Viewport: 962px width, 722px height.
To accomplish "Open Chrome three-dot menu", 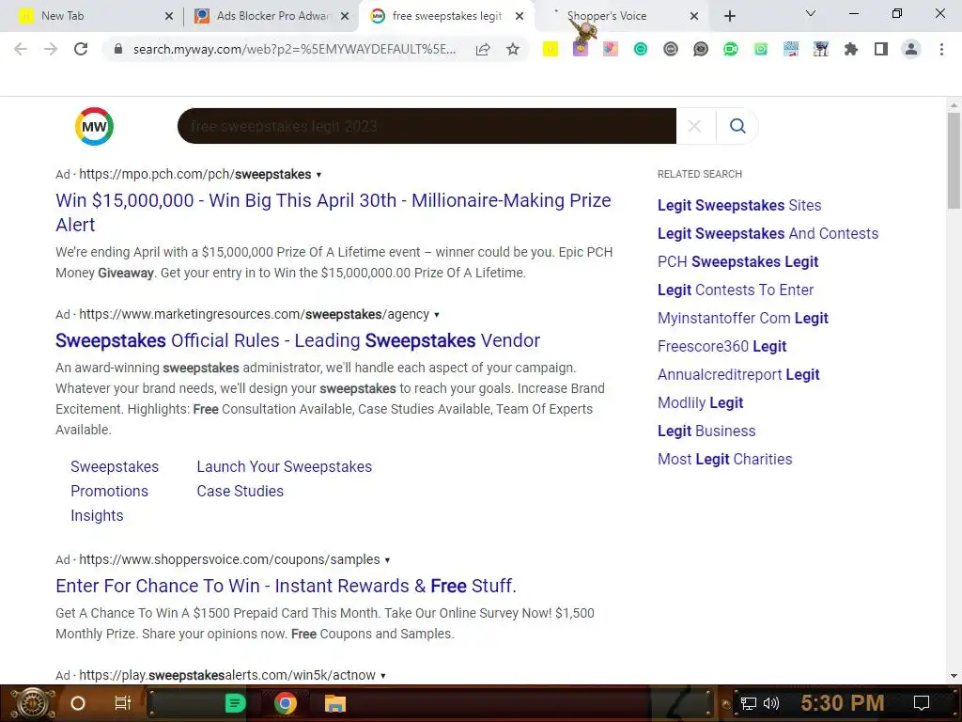I will point(941,49).
